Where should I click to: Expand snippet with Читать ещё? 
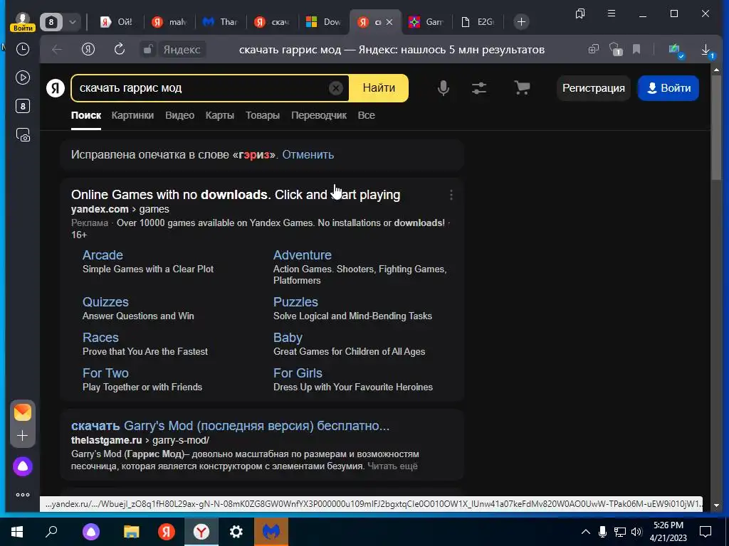pos(392,466)
